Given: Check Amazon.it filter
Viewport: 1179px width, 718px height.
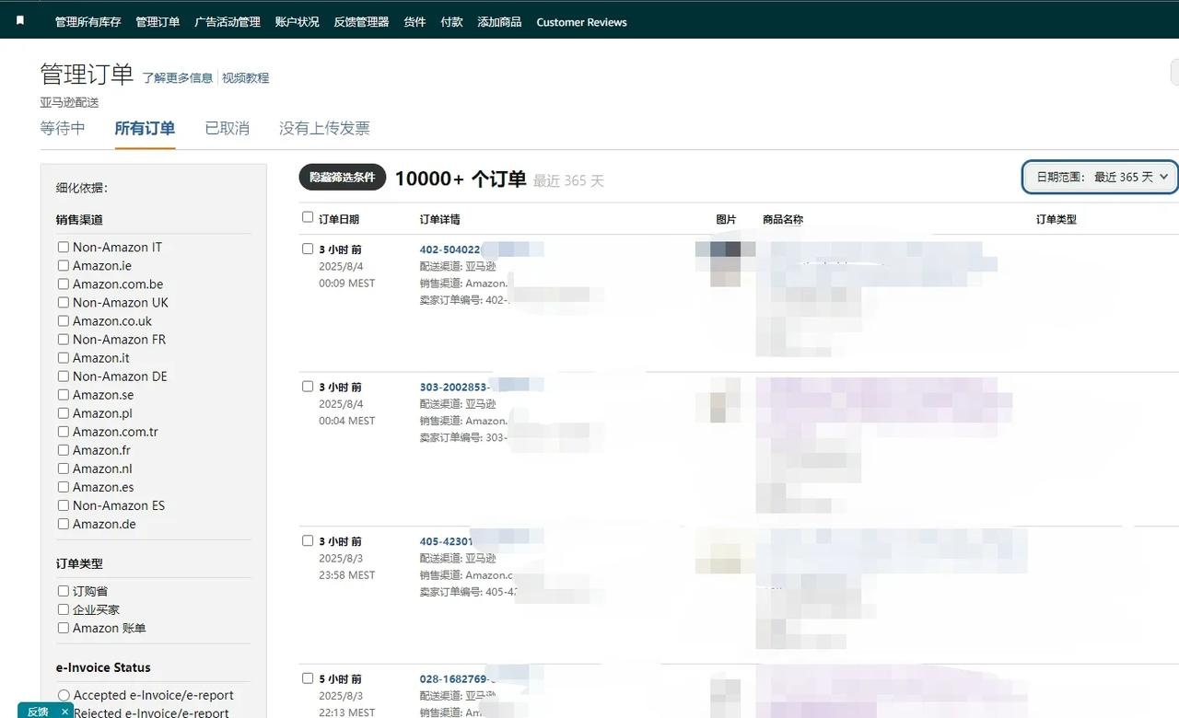Looking at the screenshot, I should (x=64, y=357).
